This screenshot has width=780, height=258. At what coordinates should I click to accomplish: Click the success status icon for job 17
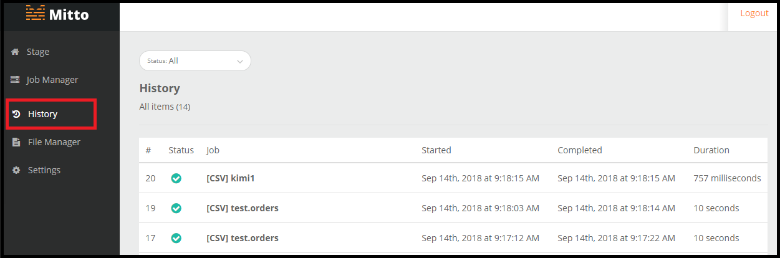(x=176, y=238)
